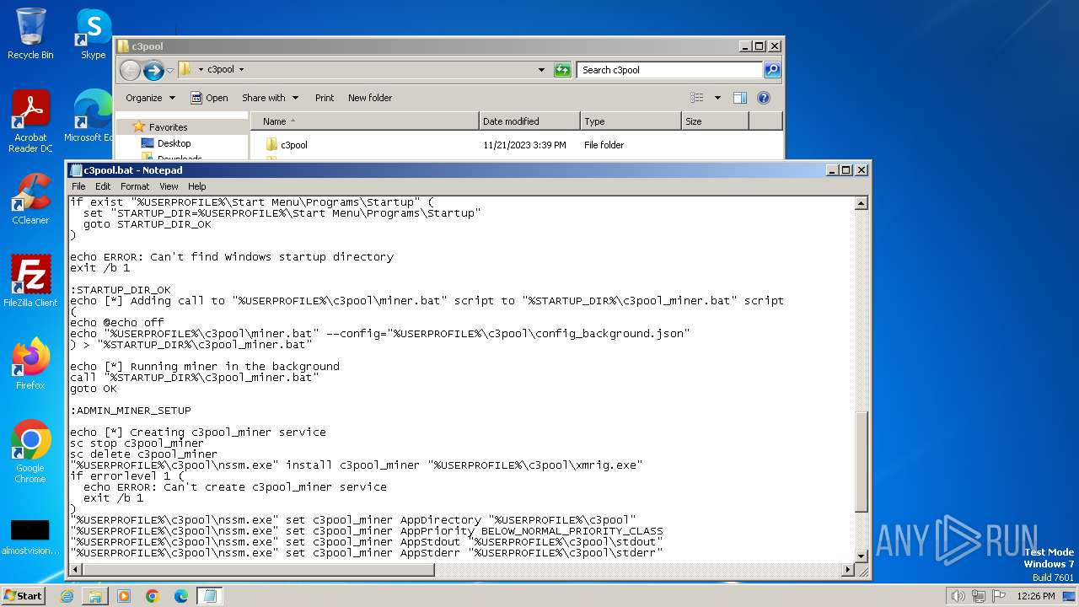Open Notepad's File menu
This screenshot has width=1079, height=607.
coord(78,186)
